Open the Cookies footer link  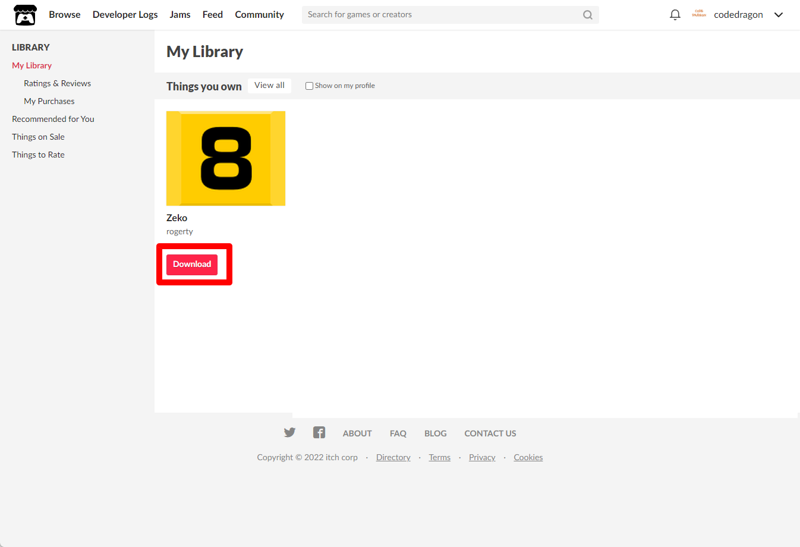pyautogui.click(x=528, y=457)
